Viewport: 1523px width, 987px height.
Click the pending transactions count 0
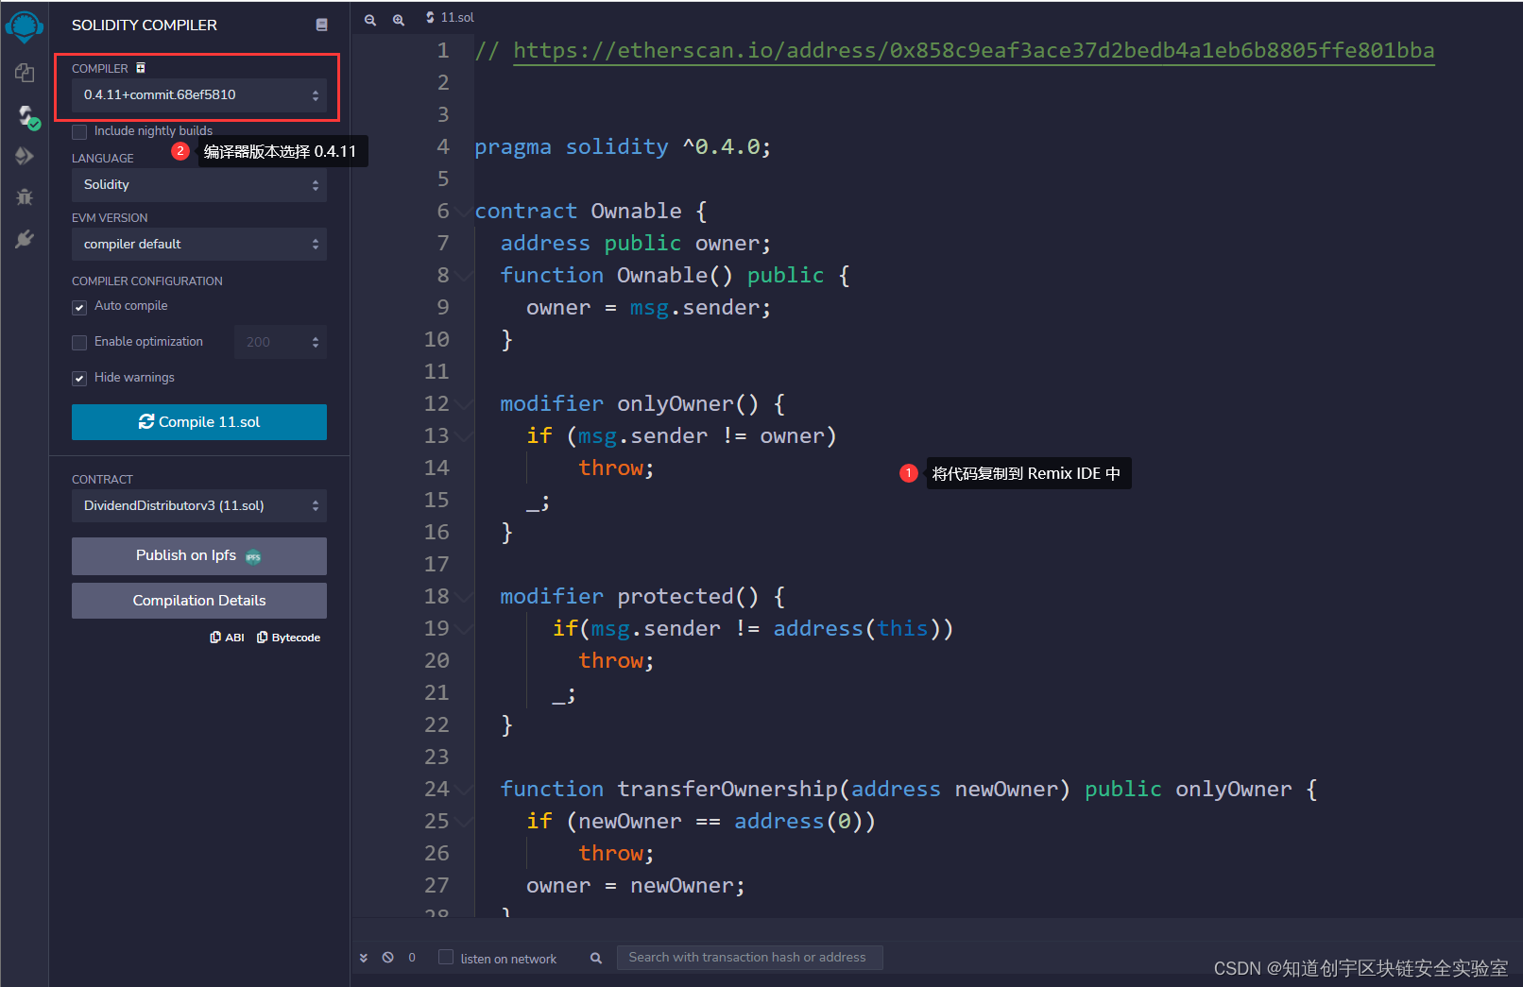(x=412, y=958)
